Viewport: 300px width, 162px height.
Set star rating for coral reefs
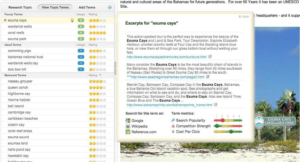(97, 33)
